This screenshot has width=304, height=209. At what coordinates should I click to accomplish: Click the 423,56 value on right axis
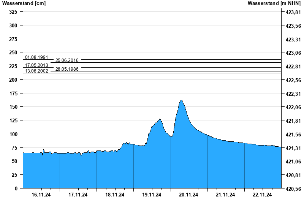point(293,26)
